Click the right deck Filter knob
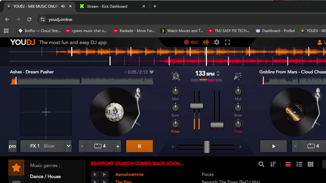 pos(238,124)
